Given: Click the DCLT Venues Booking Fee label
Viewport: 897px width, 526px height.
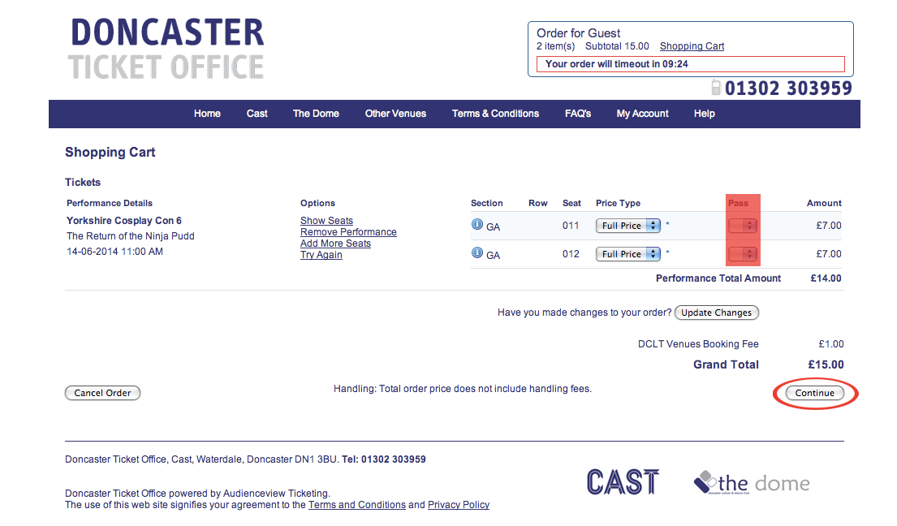Looking at the screenshot, I should tap(698, 344).
